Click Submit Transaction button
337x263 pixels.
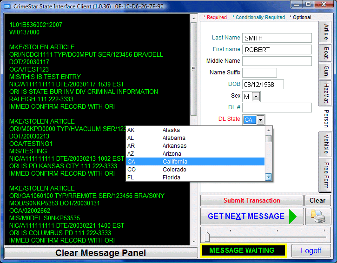click(x=251, y=201)
